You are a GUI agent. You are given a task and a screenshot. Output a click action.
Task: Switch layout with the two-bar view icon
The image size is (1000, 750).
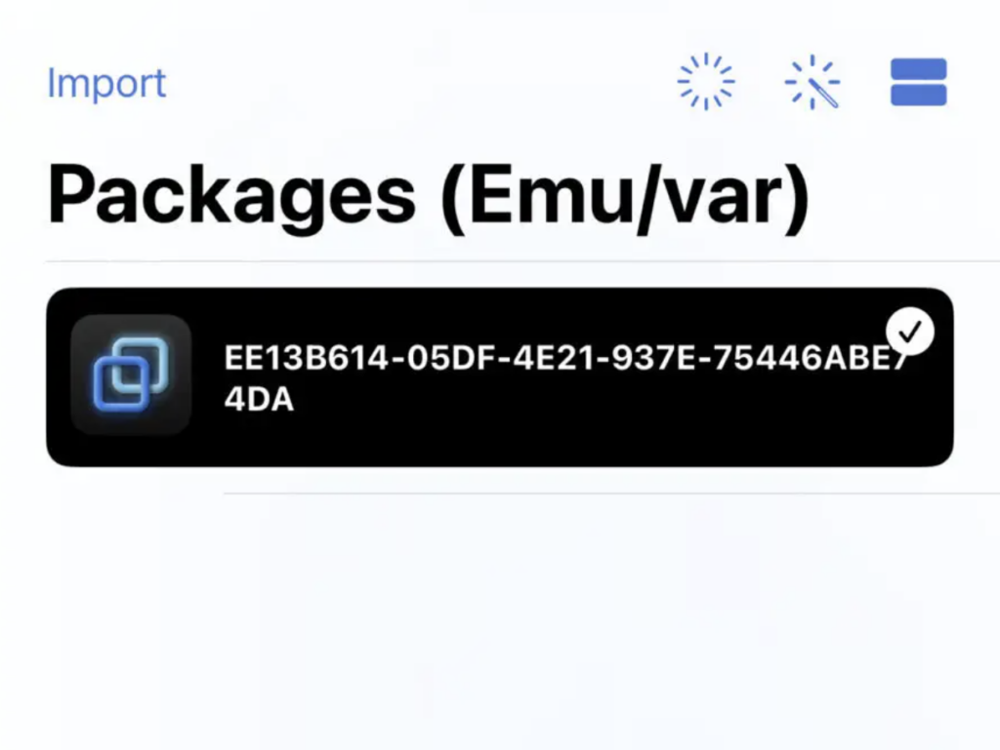click(918, 82)
